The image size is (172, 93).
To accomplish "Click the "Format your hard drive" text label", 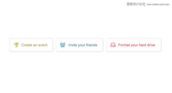I will [x=137, y=45].
